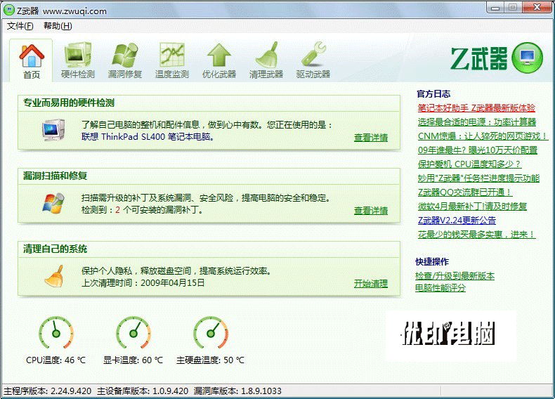Click 漏洞库版本: 1.8.9.1033 in status bar
The width and height of the screenshot is (555, 399).
click(x=237, y=391)
